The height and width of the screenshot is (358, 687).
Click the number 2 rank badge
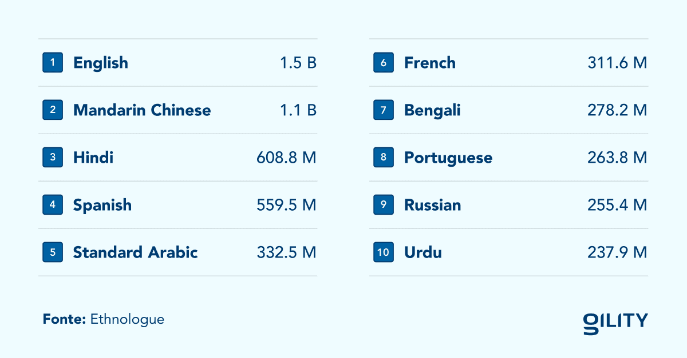point(53,110)
